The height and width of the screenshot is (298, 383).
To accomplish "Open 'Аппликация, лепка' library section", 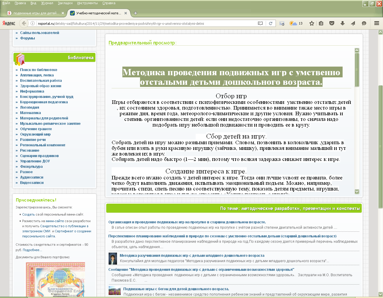I will pyautogui.click(x=37, y=75).
